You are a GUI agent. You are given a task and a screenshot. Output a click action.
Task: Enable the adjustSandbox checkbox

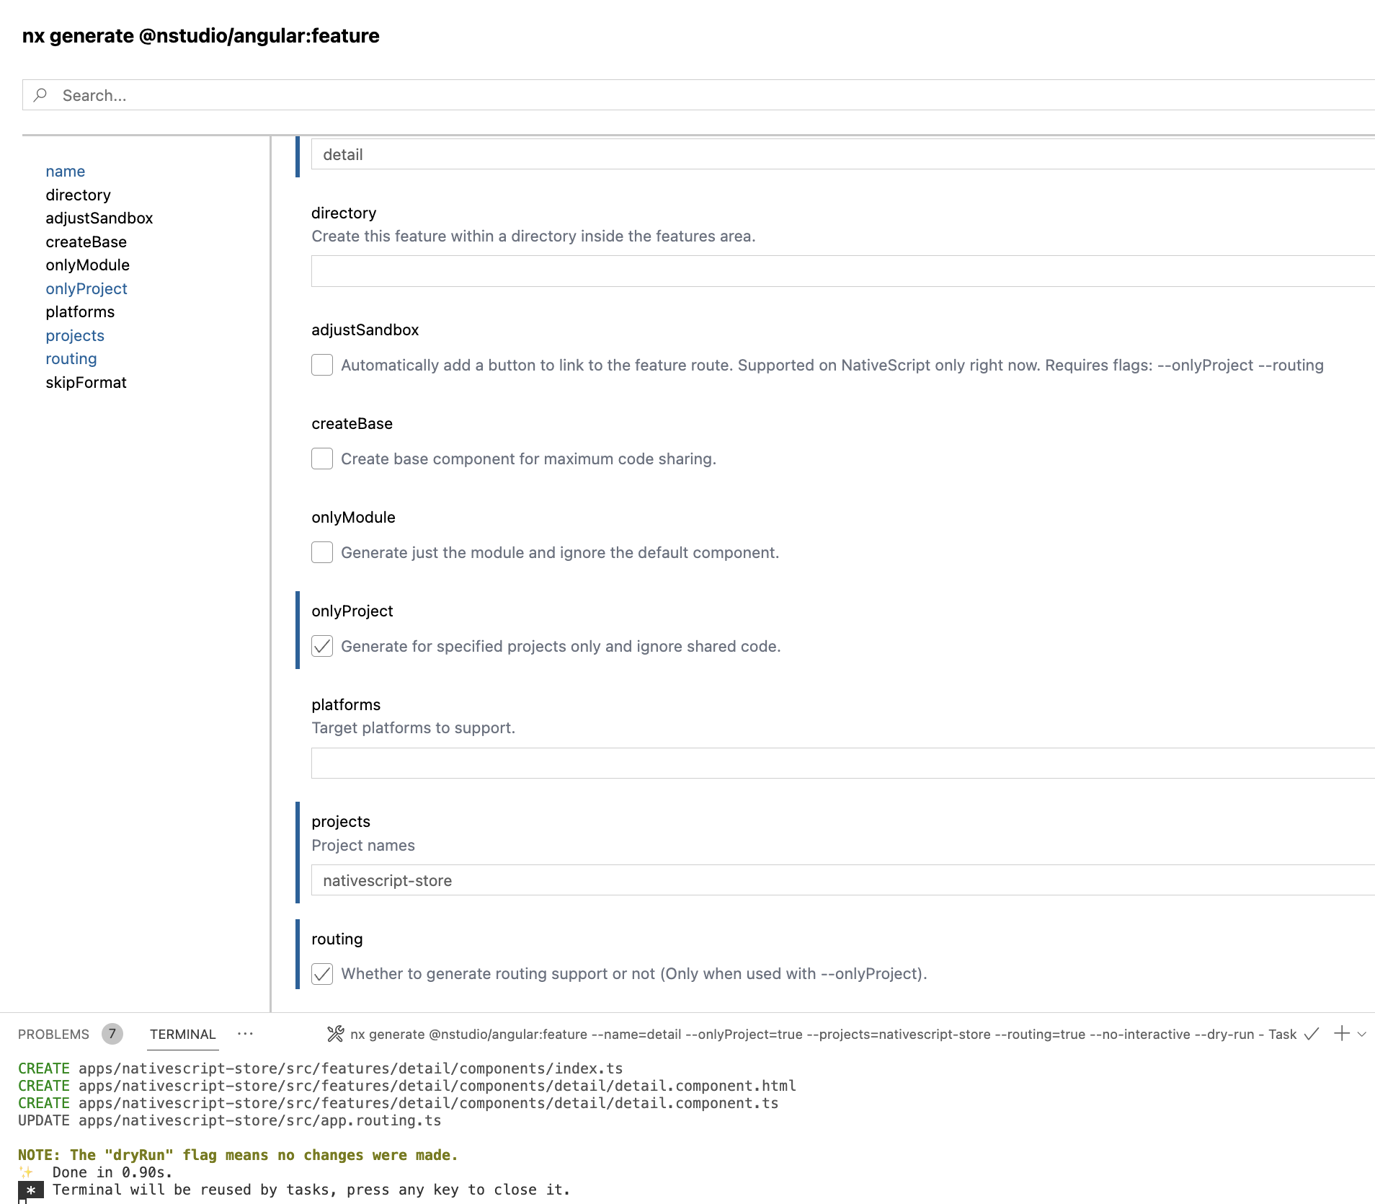click(x=321, y=365)
